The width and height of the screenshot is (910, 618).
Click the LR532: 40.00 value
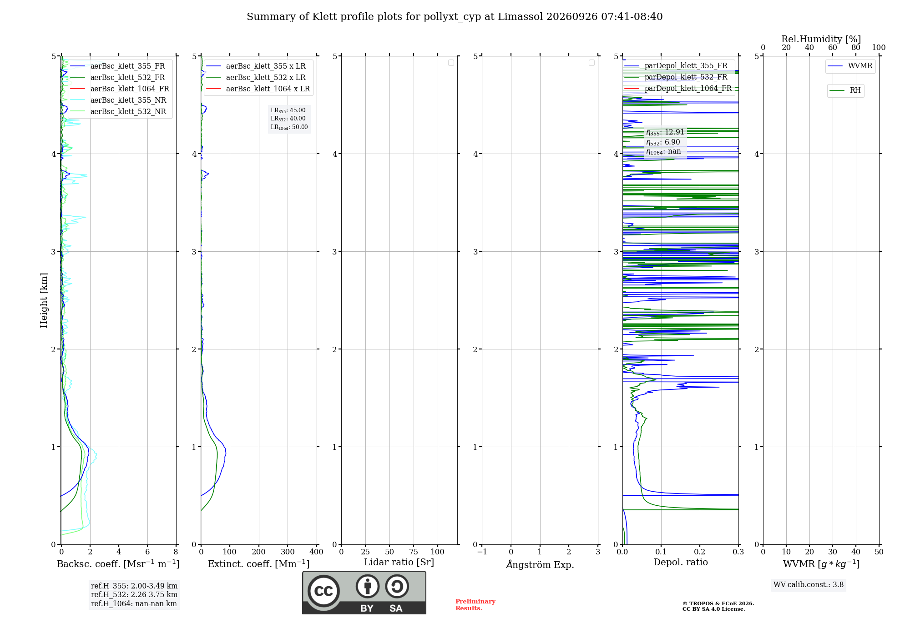(x=288, y=119)
